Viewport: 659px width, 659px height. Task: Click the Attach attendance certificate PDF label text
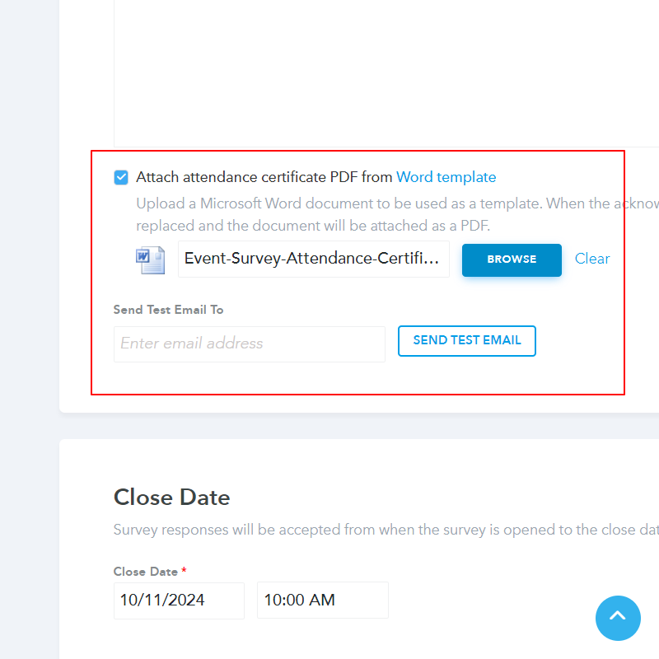(x=264, y=177)
